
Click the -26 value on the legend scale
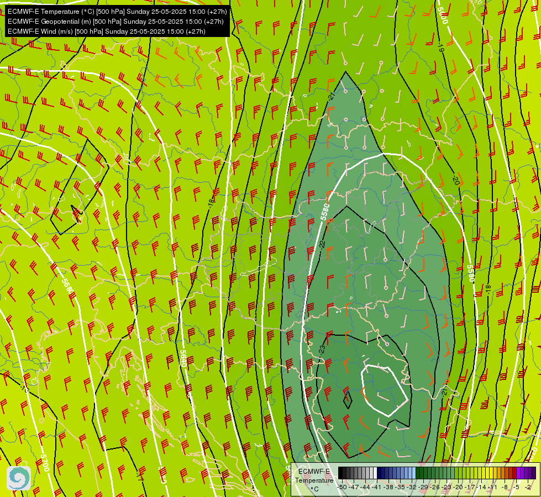coord(435,487)
